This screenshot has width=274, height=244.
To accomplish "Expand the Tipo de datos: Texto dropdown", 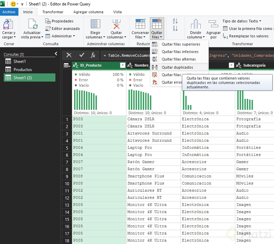I will [242, 21].
